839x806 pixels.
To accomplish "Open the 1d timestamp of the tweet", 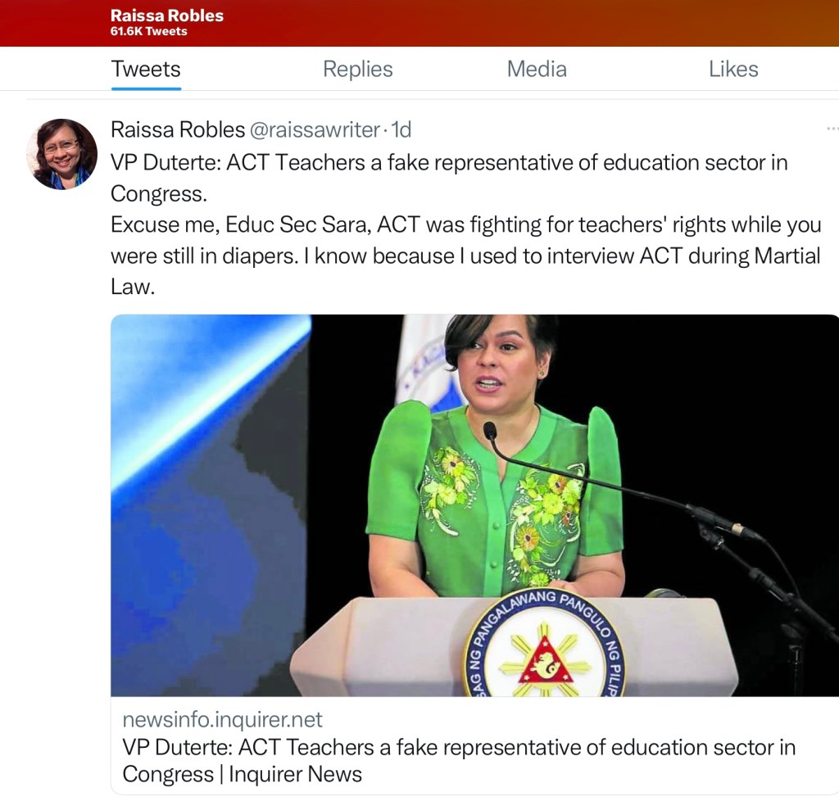I will point(401,129).
